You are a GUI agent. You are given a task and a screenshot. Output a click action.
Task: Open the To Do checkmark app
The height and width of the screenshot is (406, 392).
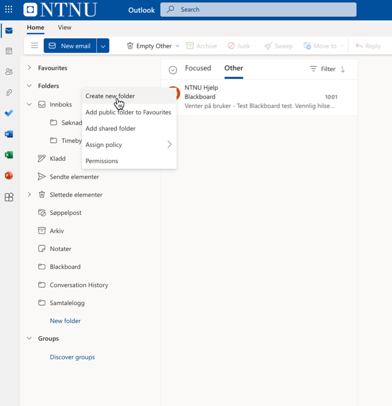coord(9,113)
